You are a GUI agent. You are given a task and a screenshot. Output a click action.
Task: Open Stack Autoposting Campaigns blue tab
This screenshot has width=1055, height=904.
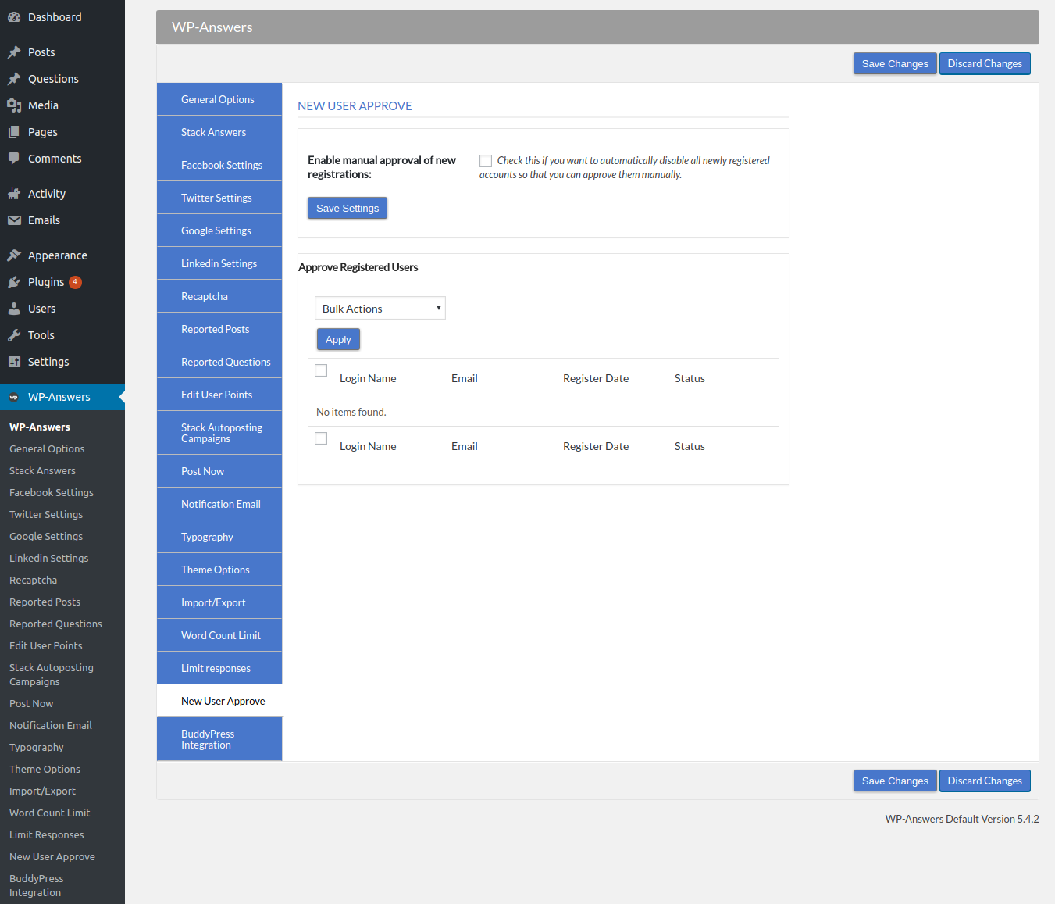[219, 433]
